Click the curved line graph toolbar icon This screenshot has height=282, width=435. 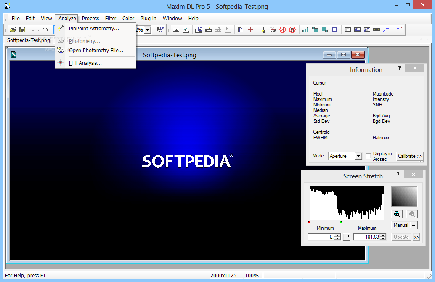[x=367, y=29]
